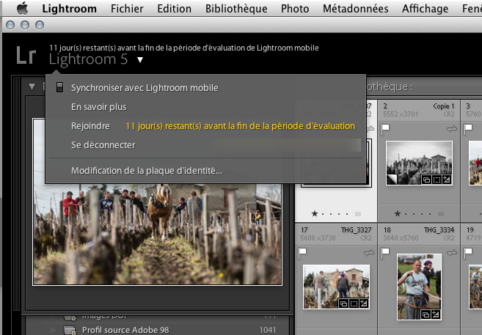Open the Métadonnées menu
Image resolution: width=482 pixels, height=335 pixels.
point(355,9)
